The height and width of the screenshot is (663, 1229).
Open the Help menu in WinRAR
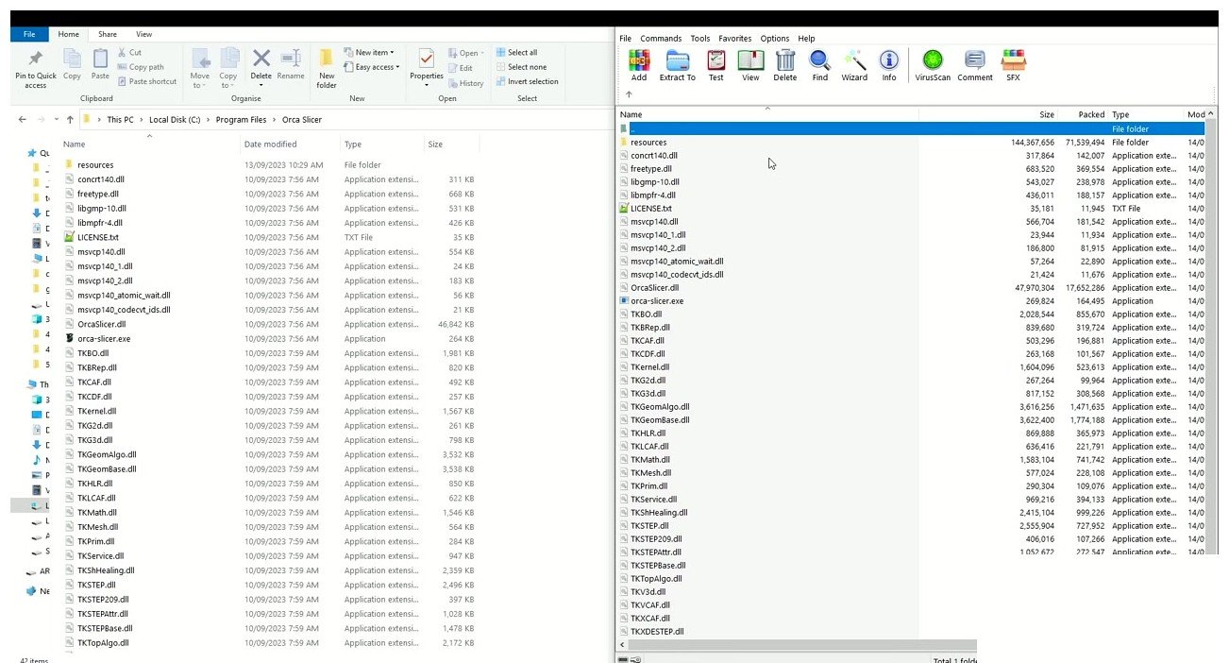coord(806,39)
